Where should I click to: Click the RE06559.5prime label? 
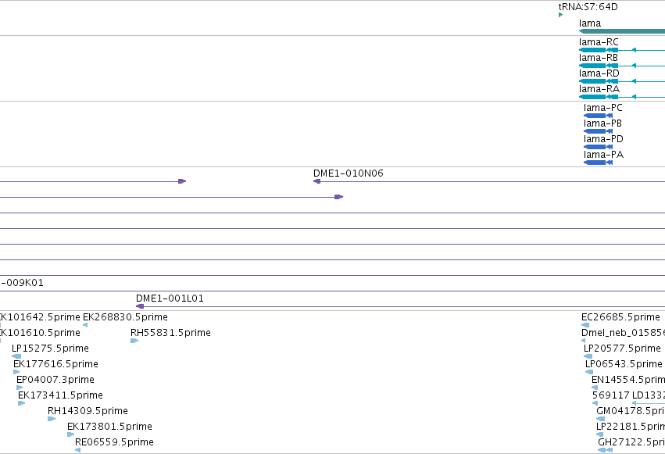pyautogui.click(x=115, y=442)
